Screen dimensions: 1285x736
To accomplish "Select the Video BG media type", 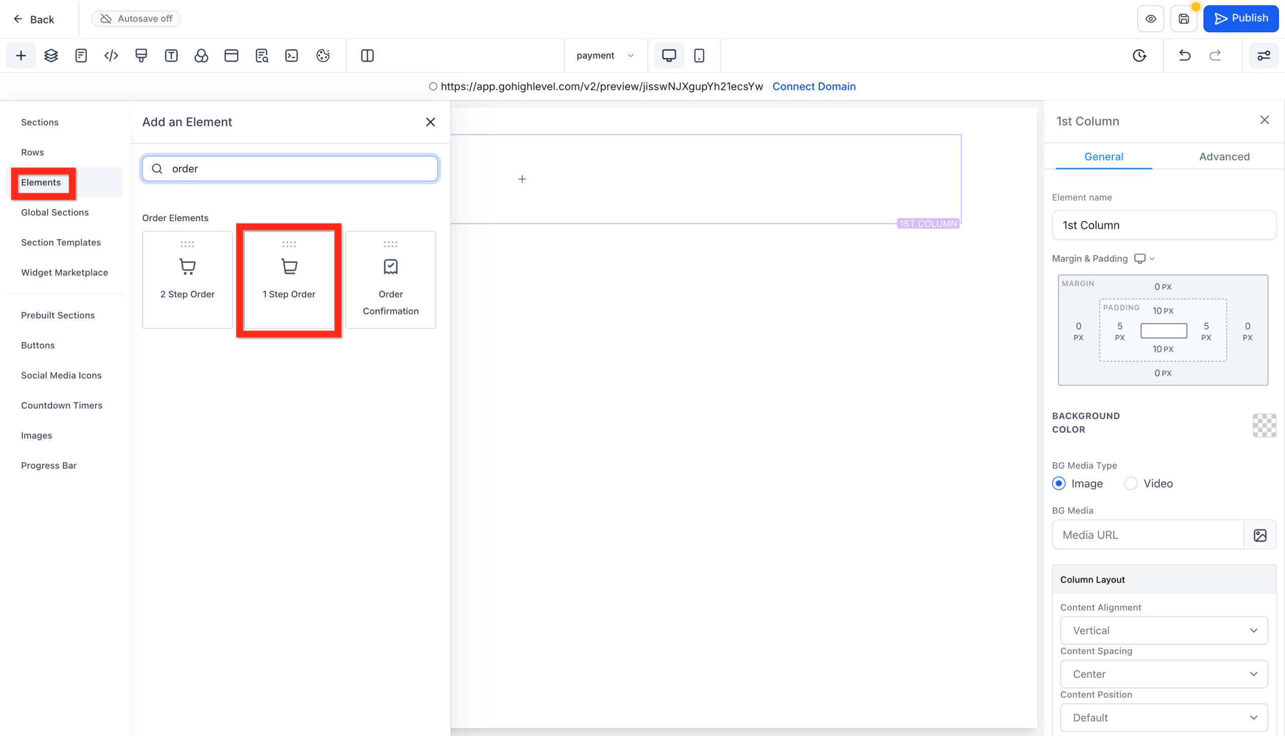I will pos(1131,483).
